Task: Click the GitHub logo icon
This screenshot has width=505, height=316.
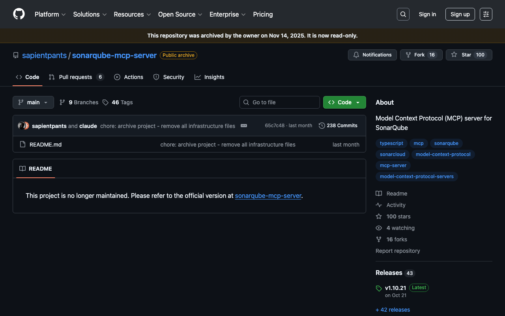Action: tap(19, 14)
